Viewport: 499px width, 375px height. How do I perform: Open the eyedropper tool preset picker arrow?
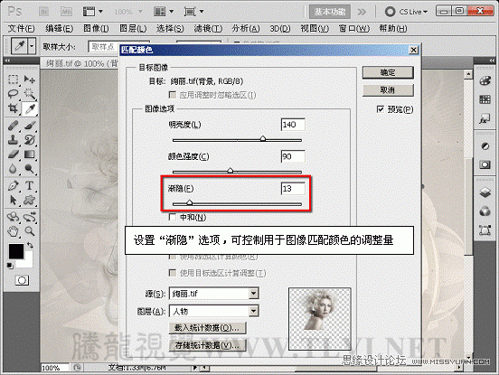pyautogui.click(x=32, y=46)
